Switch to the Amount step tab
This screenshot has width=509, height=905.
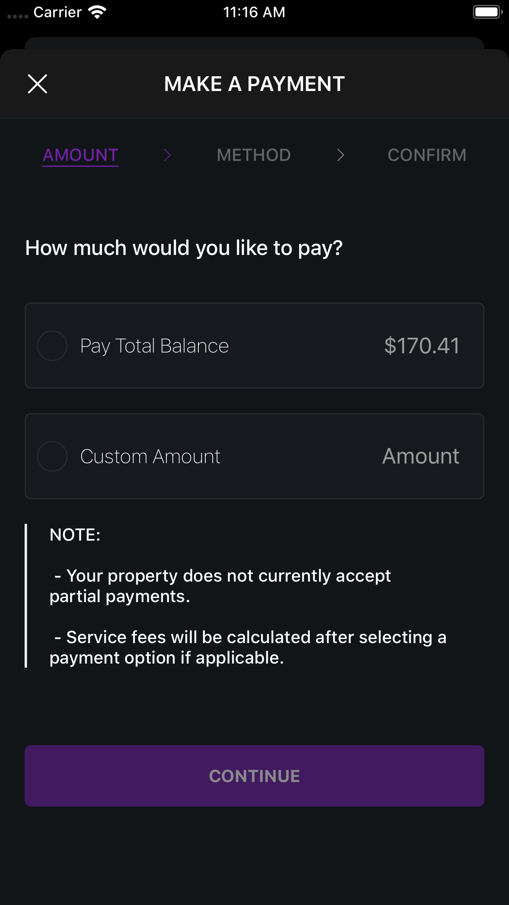point(81,155)
